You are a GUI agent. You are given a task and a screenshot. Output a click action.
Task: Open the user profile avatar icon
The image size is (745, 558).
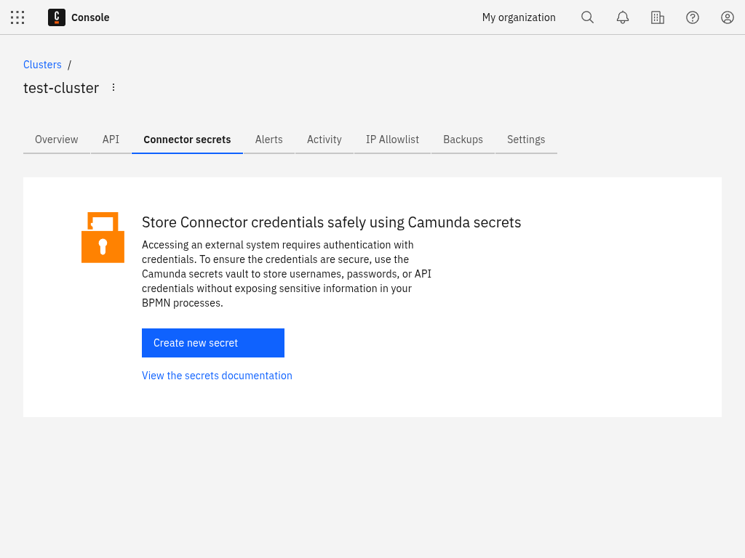click(x=728, y=17)
